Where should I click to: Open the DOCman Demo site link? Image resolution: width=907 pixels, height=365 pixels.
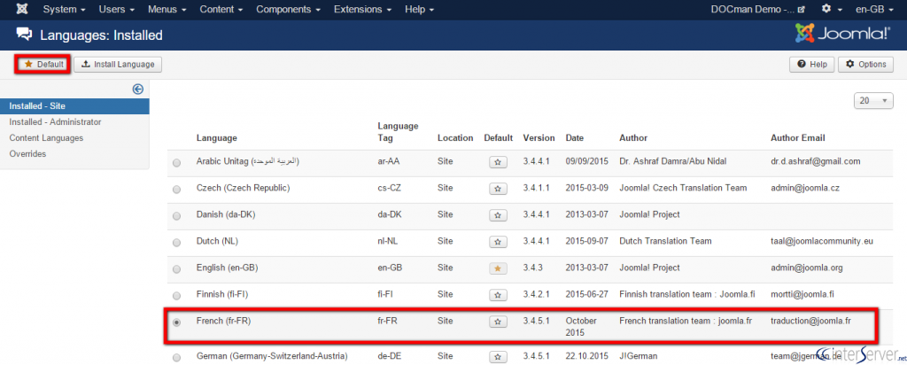(757, 9)
